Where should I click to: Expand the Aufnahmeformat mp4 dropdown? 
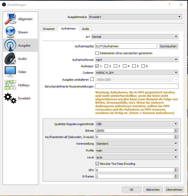(137, 60)
